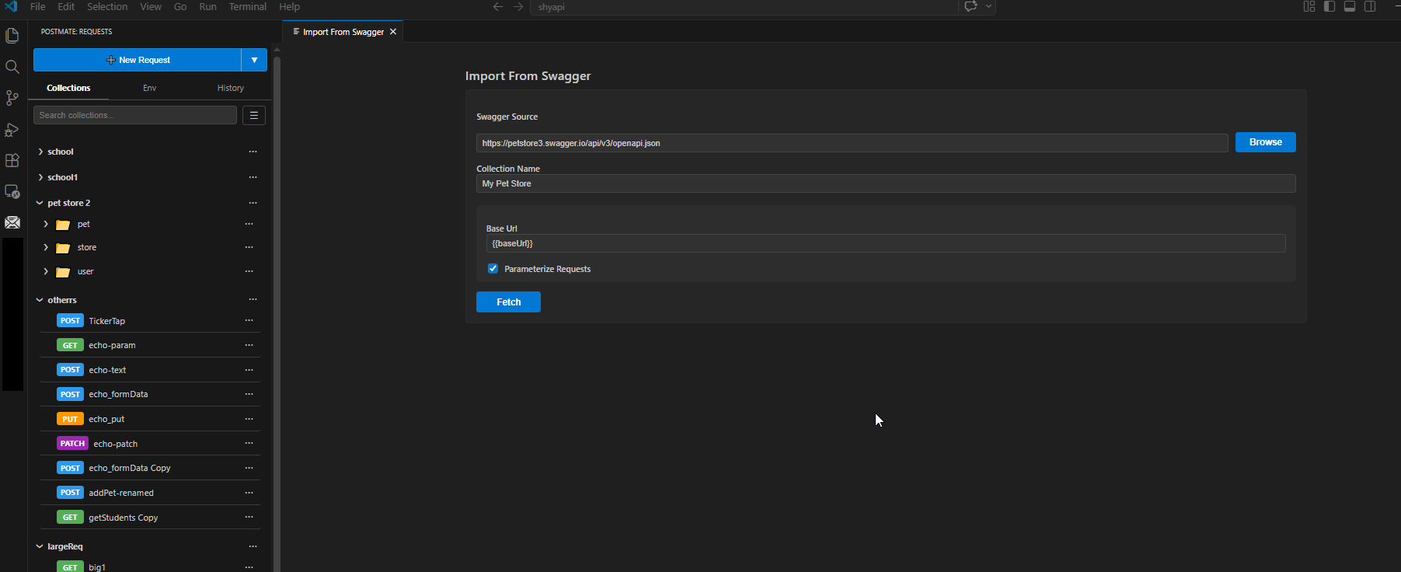Go back using the navigation arrow
The width and height of the screenshot is (1401, 572).
498,7
